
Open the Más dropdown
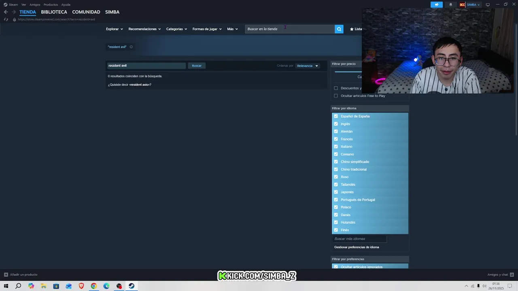pos(232,29)
